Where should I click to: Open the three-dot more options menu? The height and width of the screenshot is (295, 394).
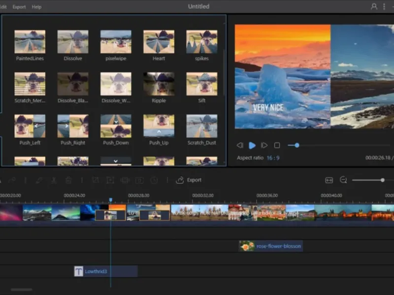[384, 7]
